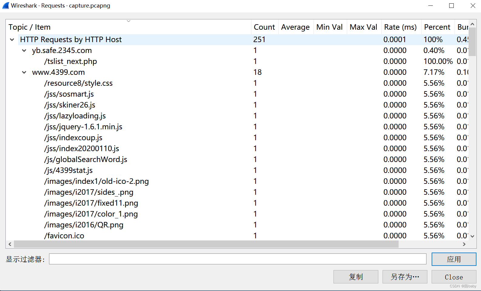Sort by the Percent column header
The image size is (481, 291).
(x=437, y=27)
